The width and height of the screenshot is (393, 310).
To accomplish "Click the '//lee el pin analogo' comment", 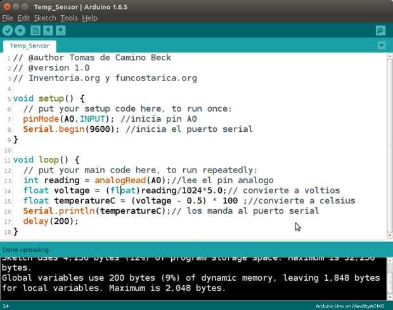I will point(222,181).
